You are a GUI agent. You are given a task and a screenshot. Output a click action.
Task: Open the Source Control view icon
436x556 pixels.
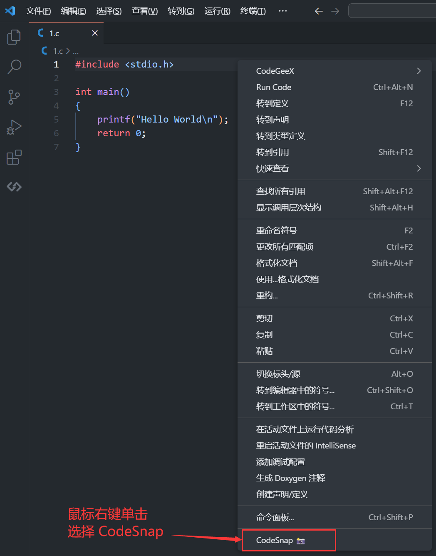pos(14,97)
